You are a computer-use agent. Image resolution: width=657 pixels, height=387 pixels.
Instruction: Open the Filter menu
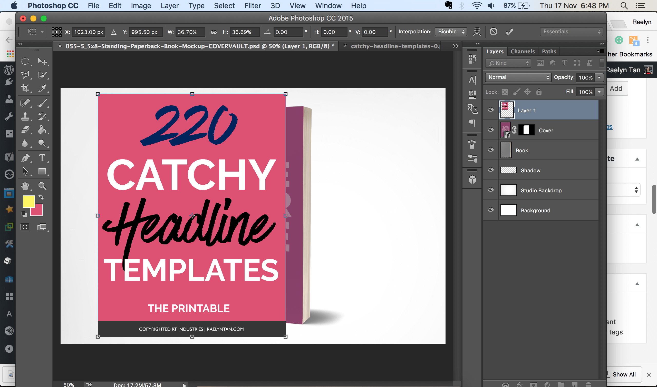tap(252, 5)
